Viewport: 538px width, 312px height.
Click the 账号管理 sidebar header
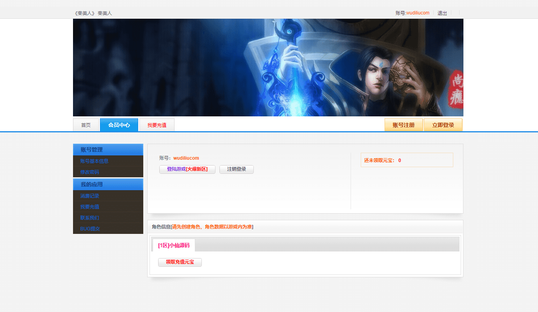(x=108, y=150)
